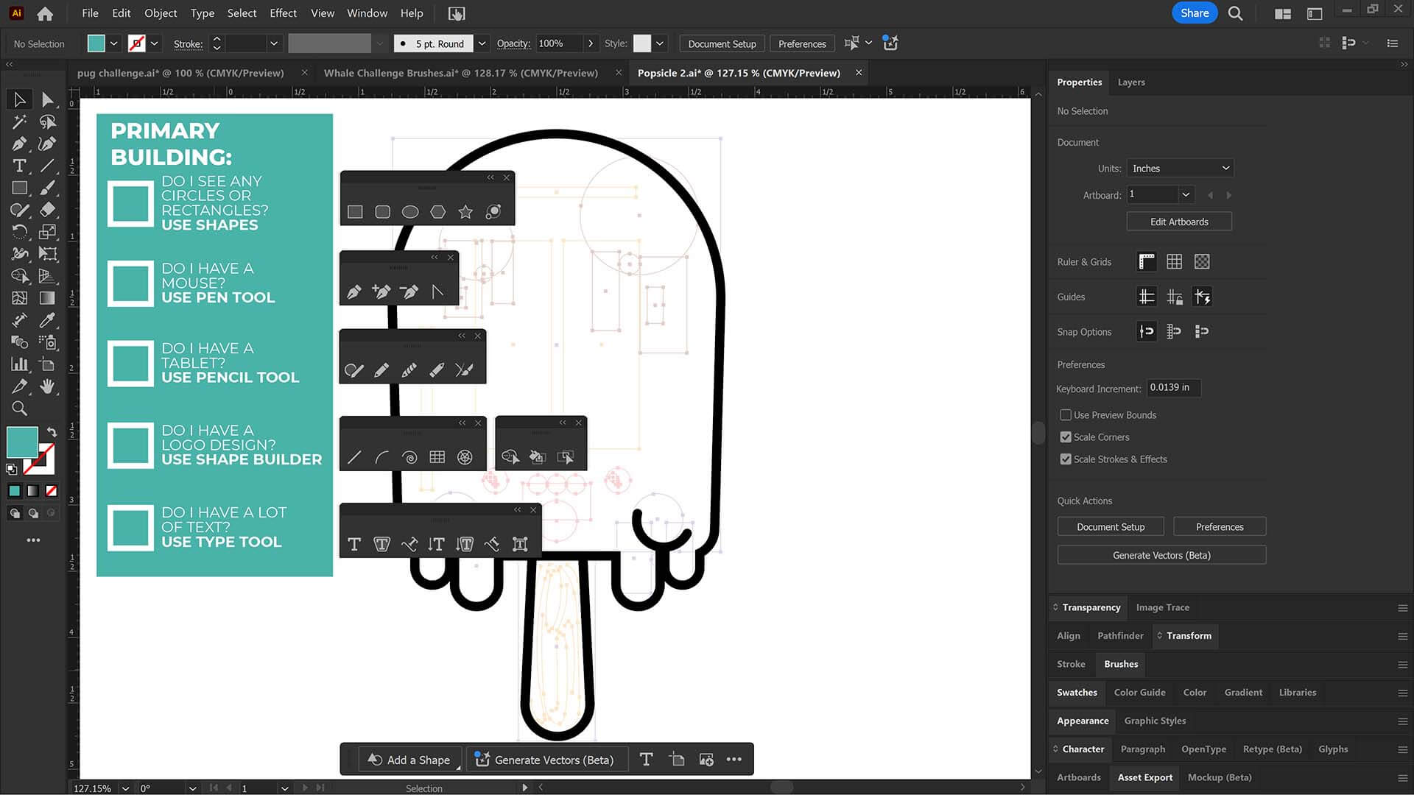Switch to pug challenge.ai document tab
1414x795 pixels.
pyautogui.click(x=180, y=73)
